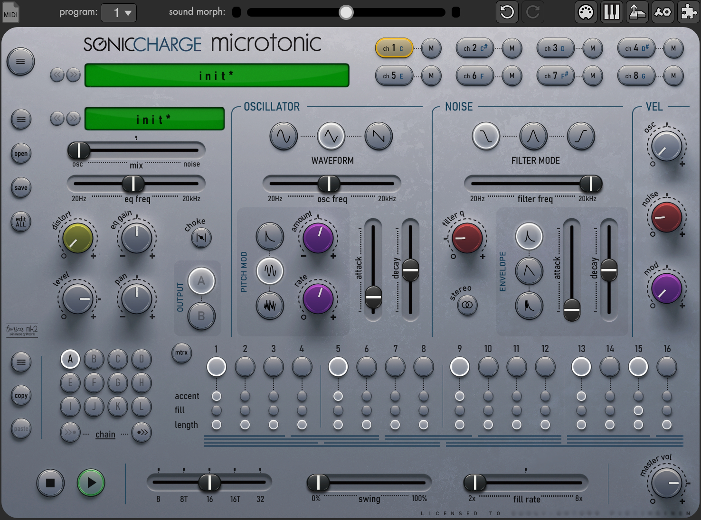The height and width of the screenshot is (520, 701).
Task: Click the puzzle-piece plug-in icon
Action: (689, 12)
